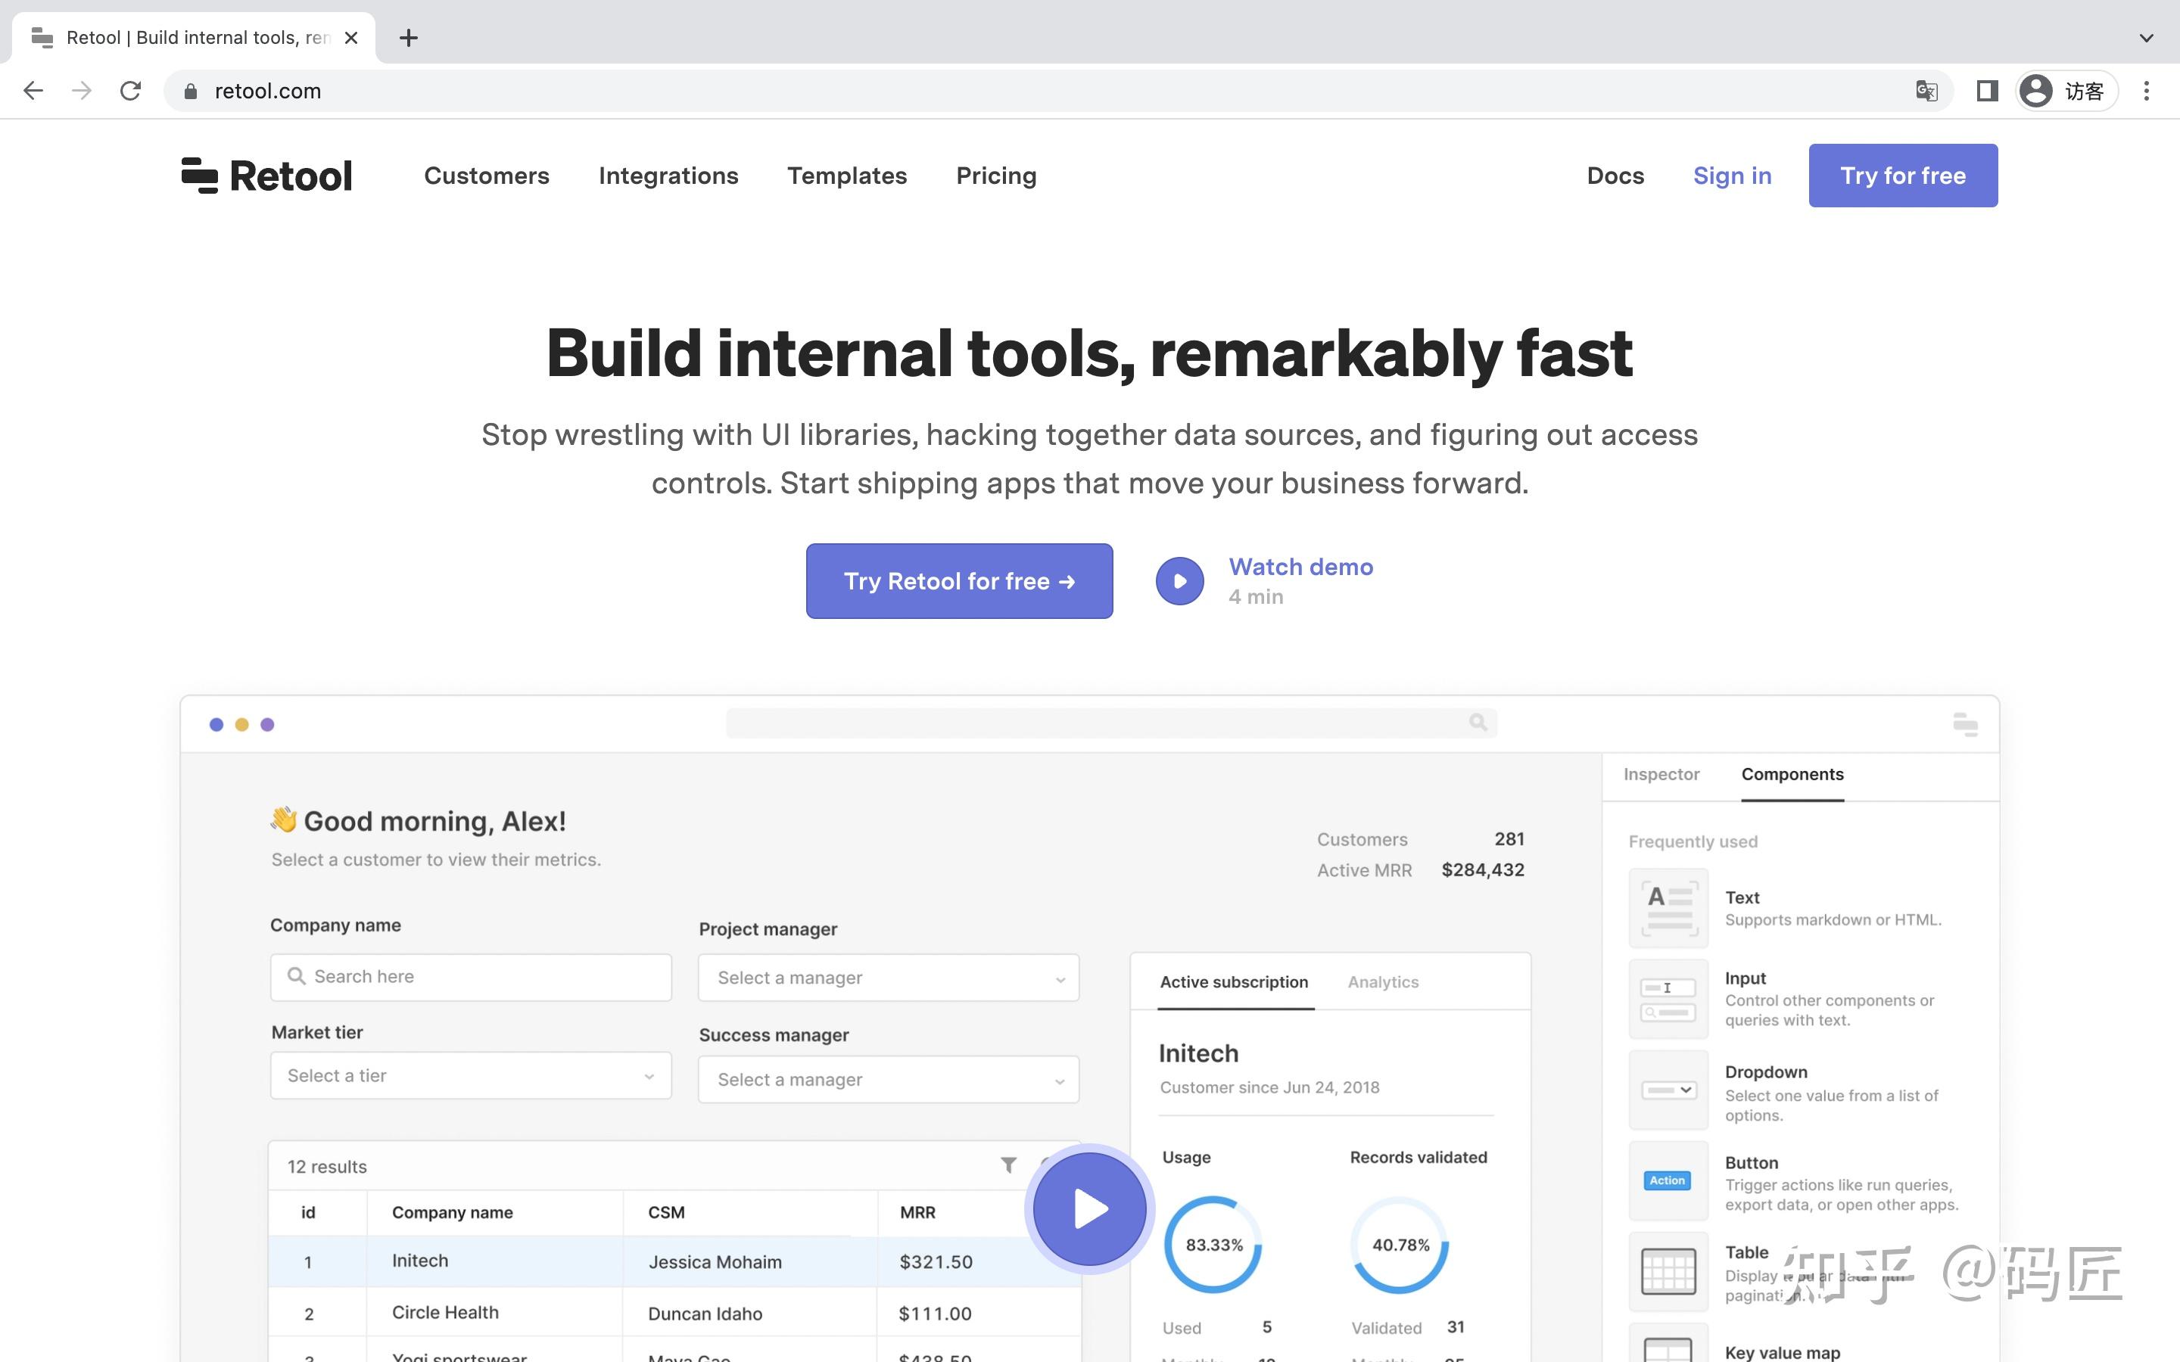Select the Button component Action icon
This screenshot has height=1362, width=2180.
click(x=1668, y=1180)
